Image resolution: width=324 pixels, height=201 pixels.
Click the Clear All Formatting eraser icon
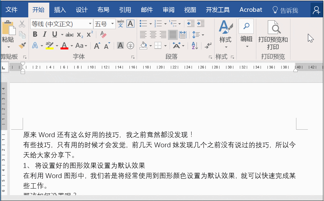[103, 34]
